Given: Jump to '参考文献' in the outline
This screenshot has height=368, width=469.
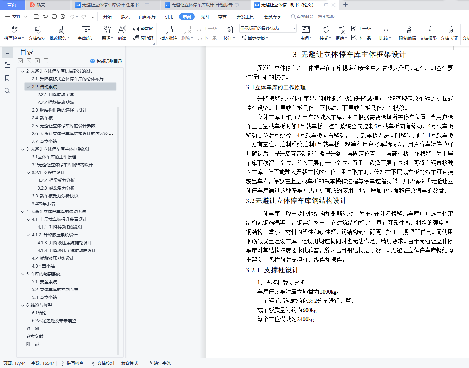Looking at the screenshot, I should click(x=35, y=336).
